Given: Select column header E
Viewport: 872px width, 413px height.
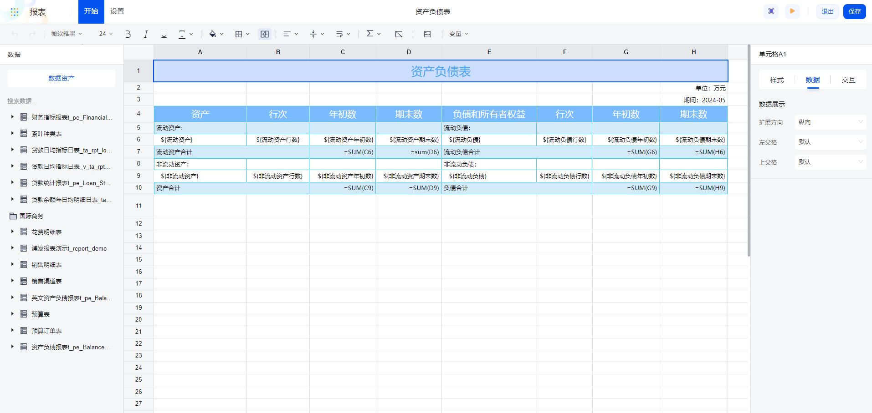Looking at the screenshot, I should pyautogui.click(x=489, y=52).
